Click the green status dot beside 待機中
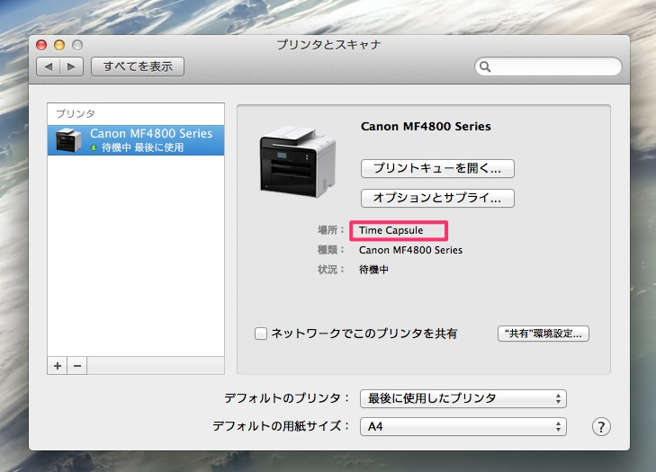 94,147
